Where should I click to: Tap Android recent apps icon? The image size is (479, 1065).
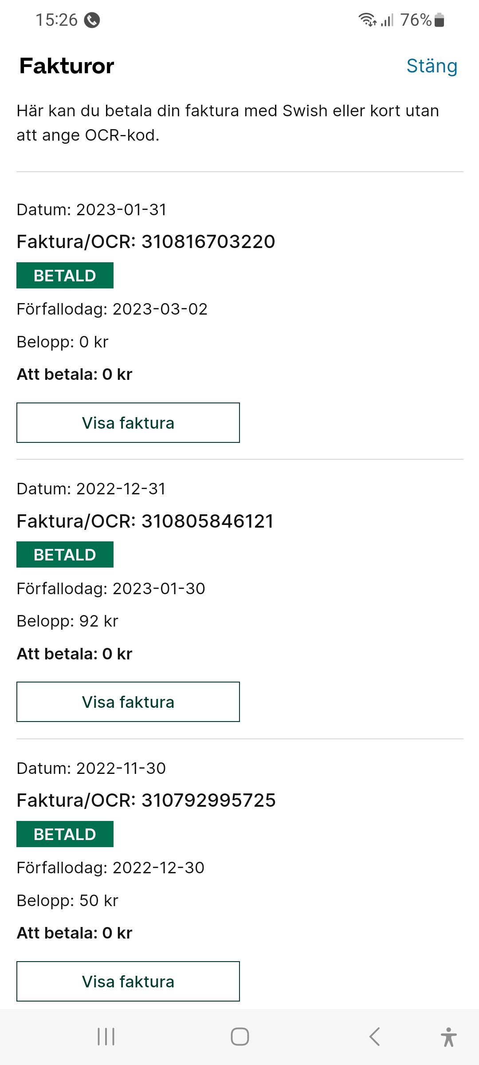pyautogui.click(x=106, y=1037)
